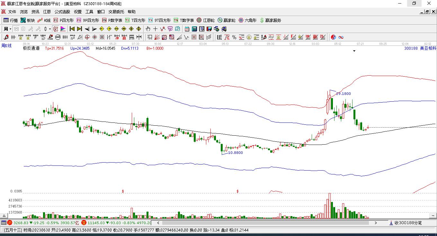Click the 10.8800 low price label
The image size is (437, 236).
(x=236, y=153)
